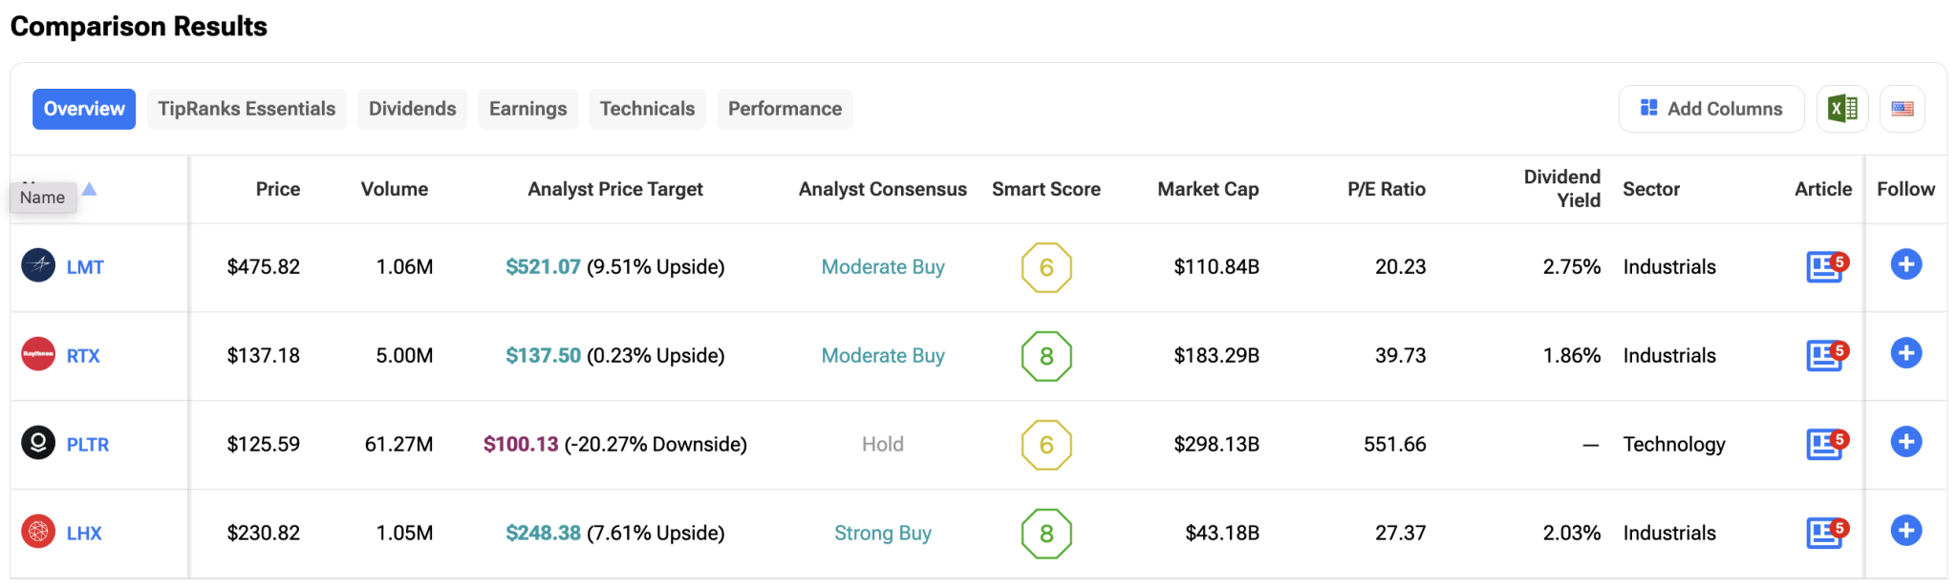Open articles icon for LMT
The width and height of the screenshot is (1957, 587).
click(x=1826, y=266)
